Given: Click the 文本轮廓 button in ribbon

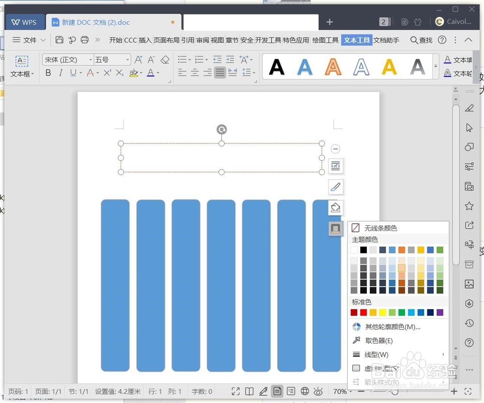Looking at the screenshot, I should (458, 73).
